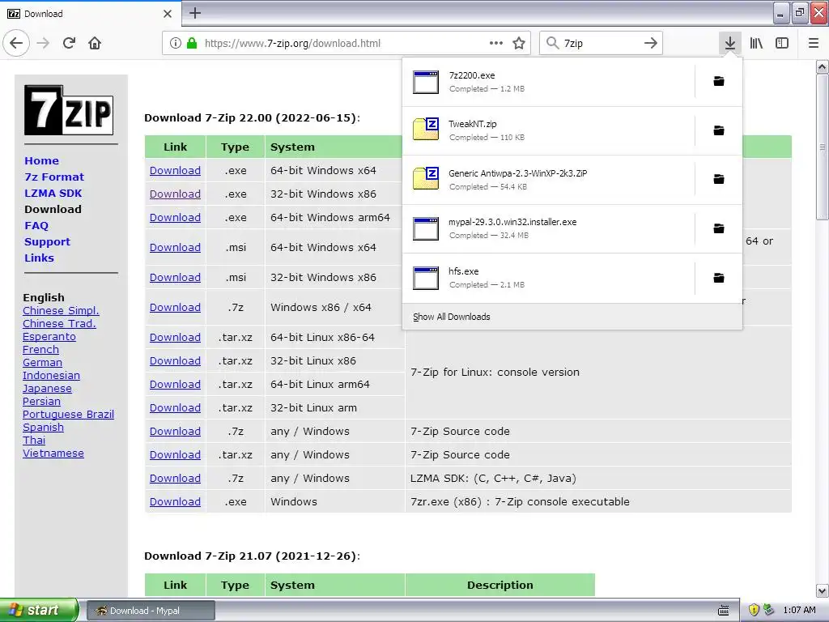The height and width of the screenshot is (622, 829).
Task: Download .exe for 64-bit Windows x64
Action: [175, 170]
